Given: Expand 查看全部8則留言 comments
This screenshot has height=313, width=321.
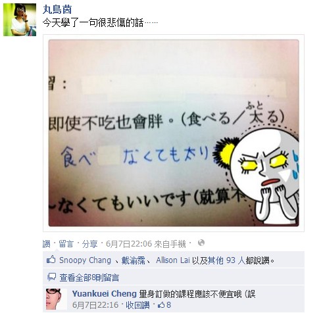Looking at the screenshot, I should pos(89,277).
